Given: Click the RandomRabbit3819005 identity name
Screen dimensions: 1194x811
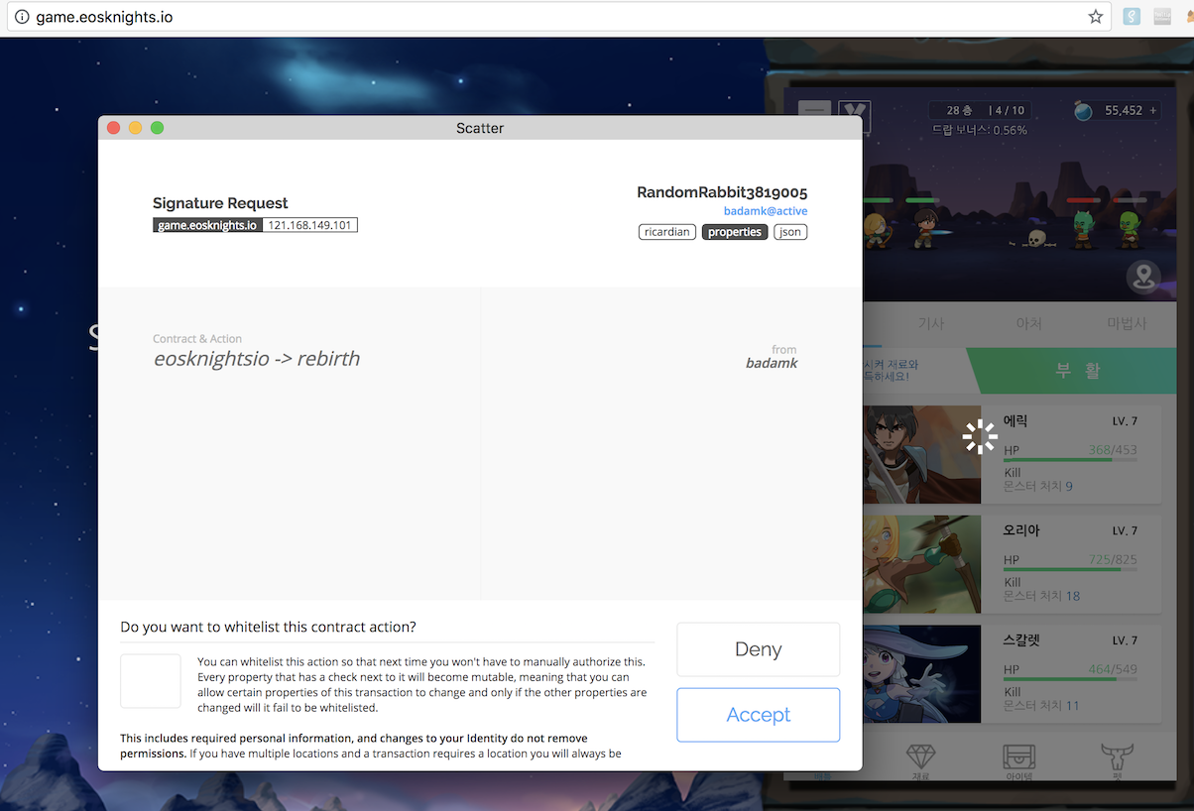Looking at the screenshot, I should (x=722, y=192).
